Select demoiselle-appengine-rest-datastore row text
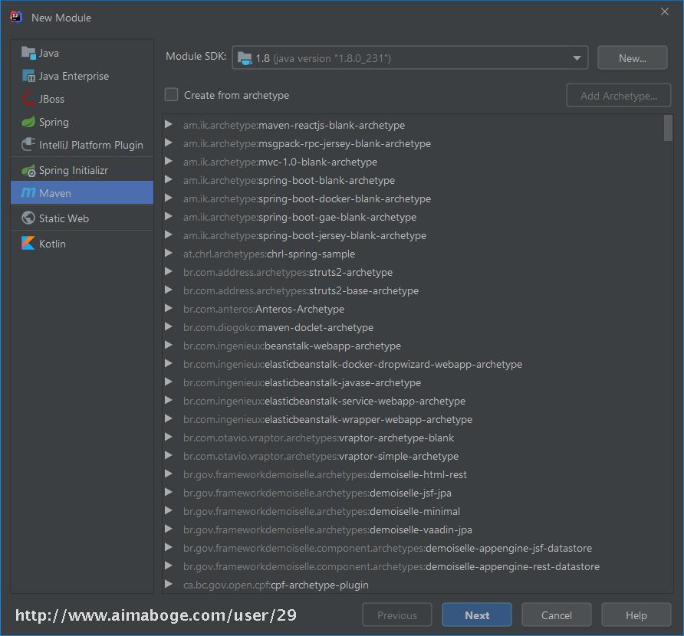 391,566
